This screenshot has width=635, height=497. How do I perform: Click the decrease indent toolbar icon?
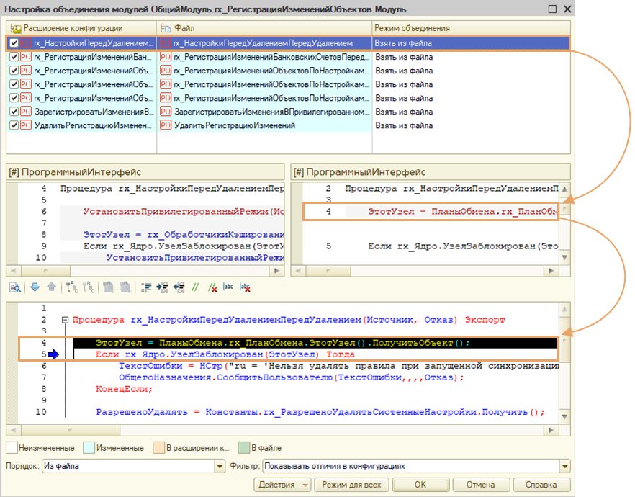[179, 287]
